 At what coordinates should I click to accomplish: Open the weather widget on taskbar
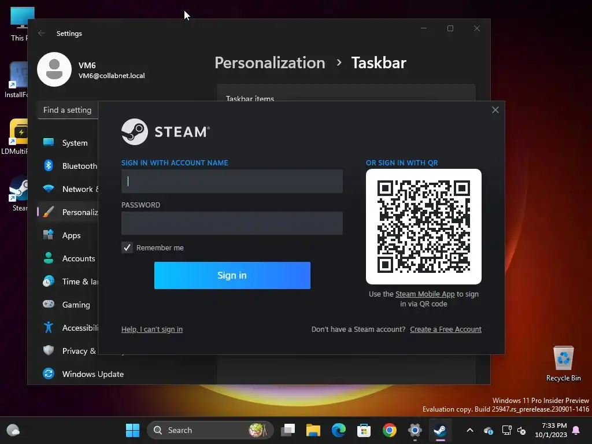pyautogui.click(x=13, y=430)
